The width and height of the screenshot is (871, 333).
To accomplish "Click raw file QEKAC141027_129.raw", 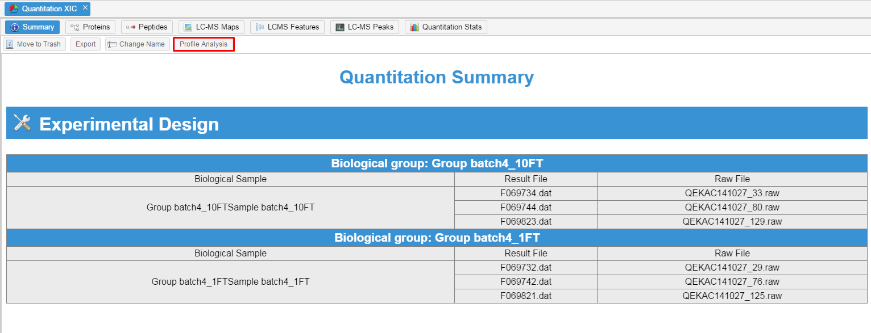I will pos(732,222).
